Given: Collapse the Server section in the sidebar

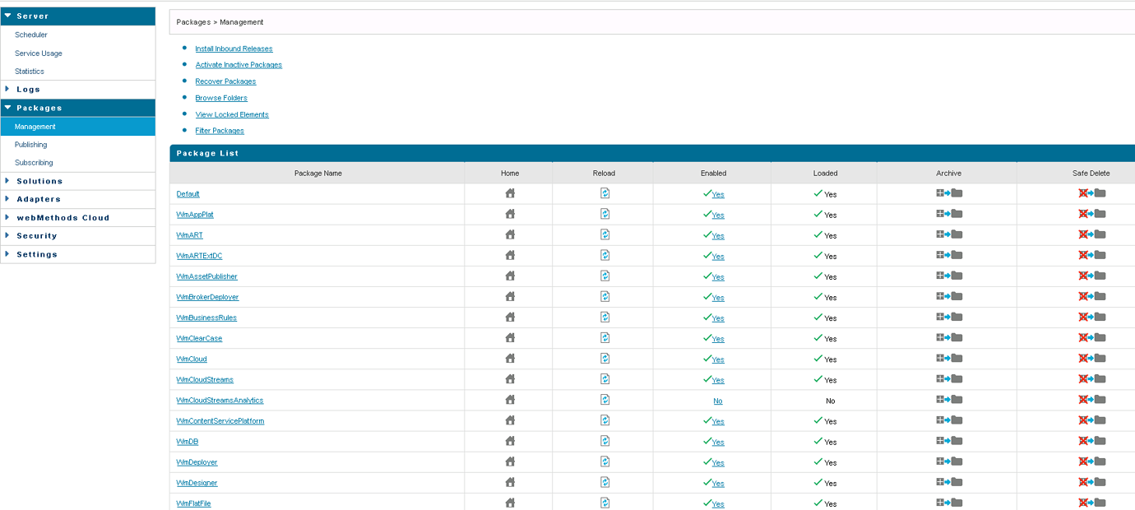Looking at the screenshot, I should 78,16.
